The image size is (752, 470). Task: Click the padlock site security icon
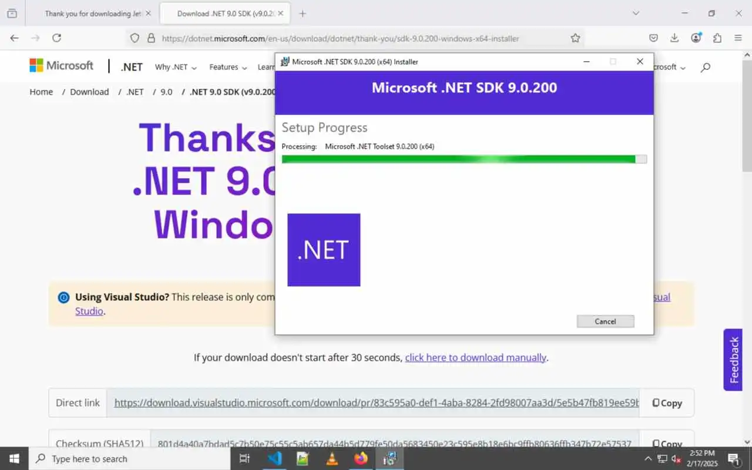click(x=151, y=38)
